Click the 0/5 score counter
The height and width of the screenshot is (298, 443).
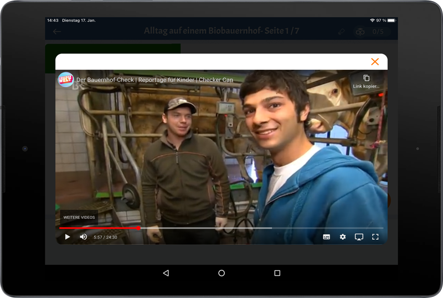tap(377, 32)
